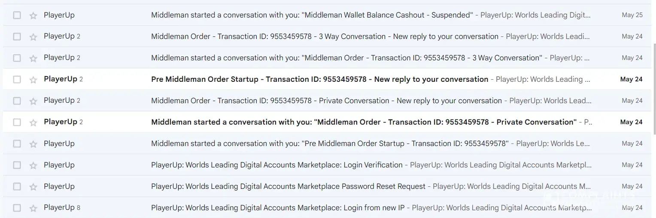Select the Wallet Balance Cashout email checkbox
The height and width of the screenshot is (218, 656).
point(17,15)
